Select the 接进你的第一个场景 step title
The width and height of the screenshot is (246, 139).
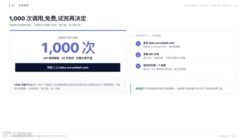tap(154, 65)
